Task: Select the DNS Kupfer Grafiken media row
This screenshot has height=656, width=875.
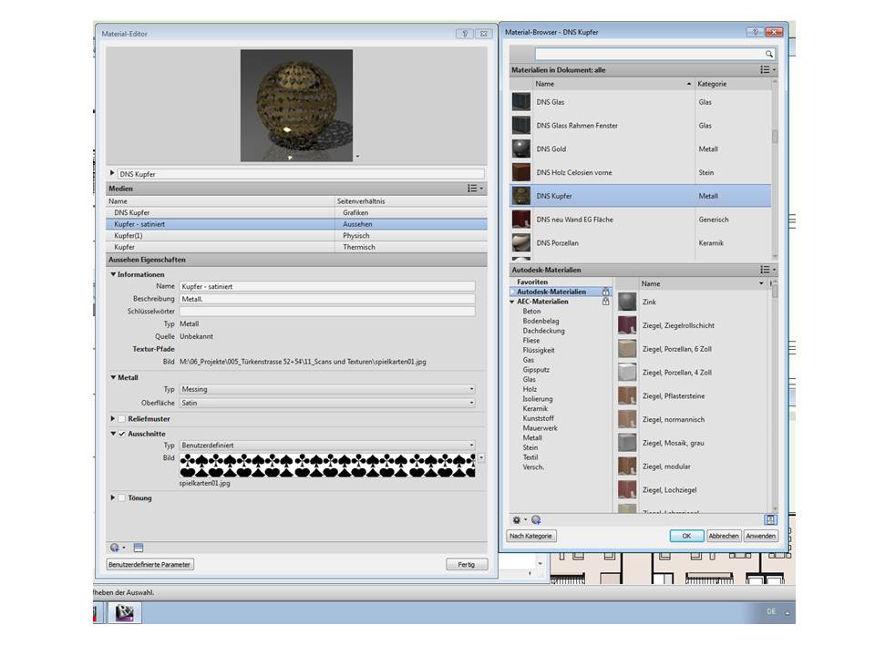Action: click(296, 212)
